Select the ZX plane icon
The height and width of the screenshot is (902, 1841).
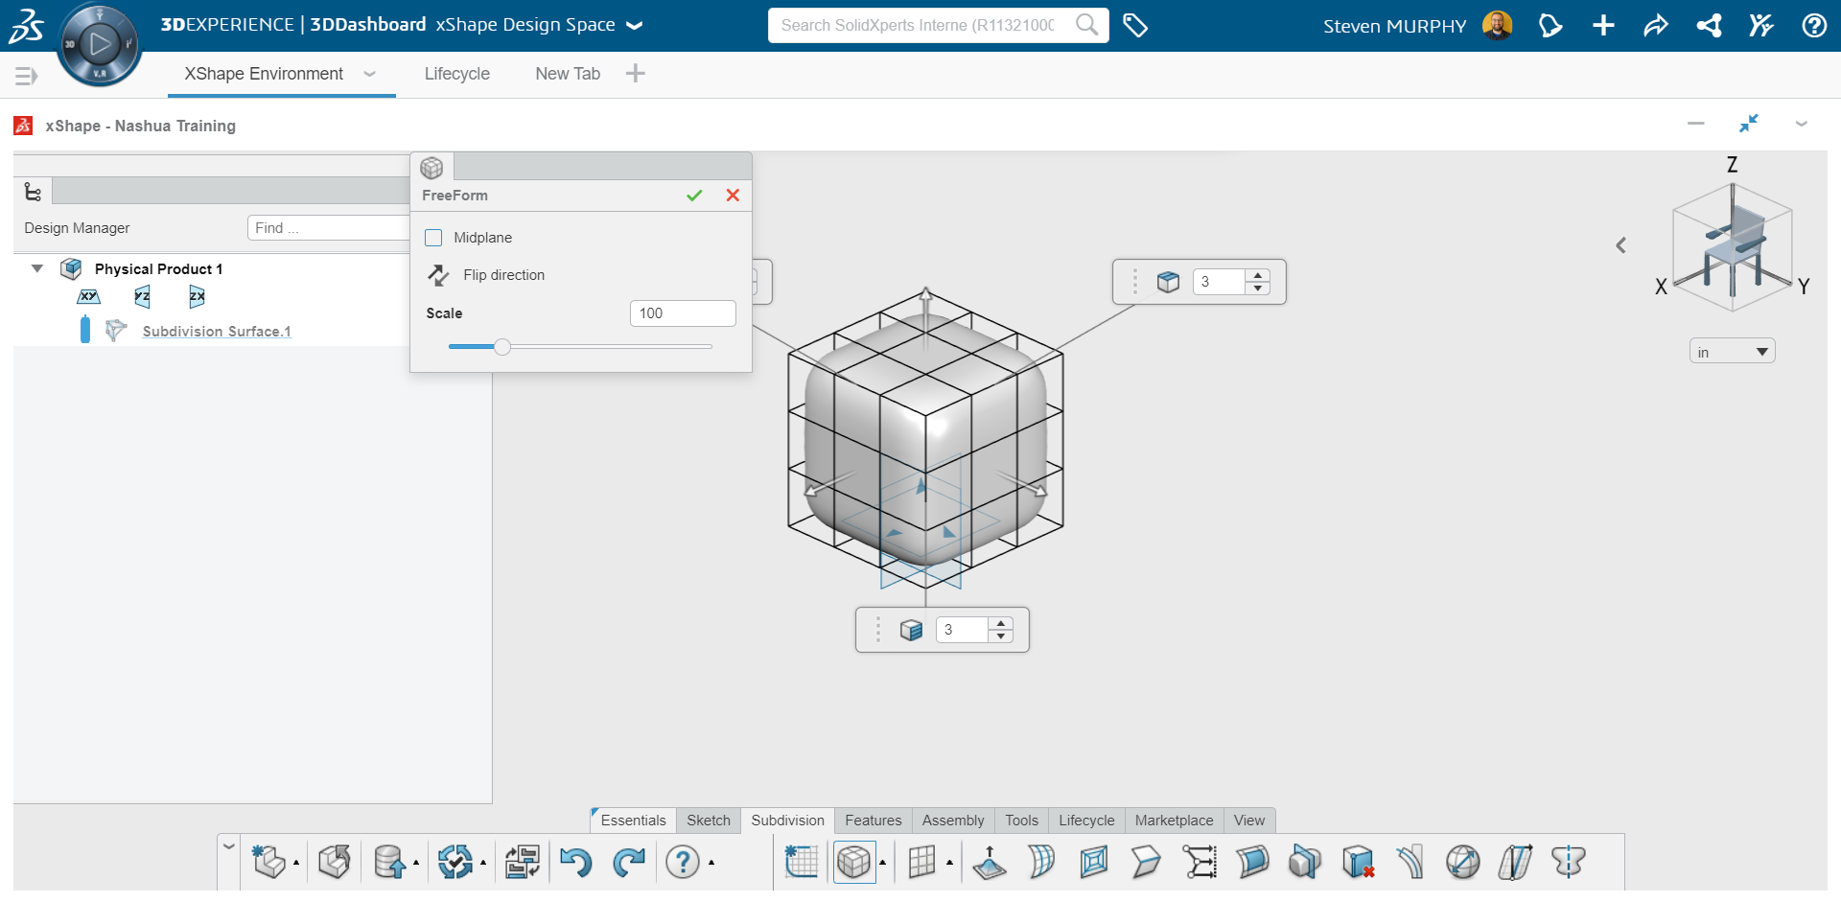tap(197, 297)
